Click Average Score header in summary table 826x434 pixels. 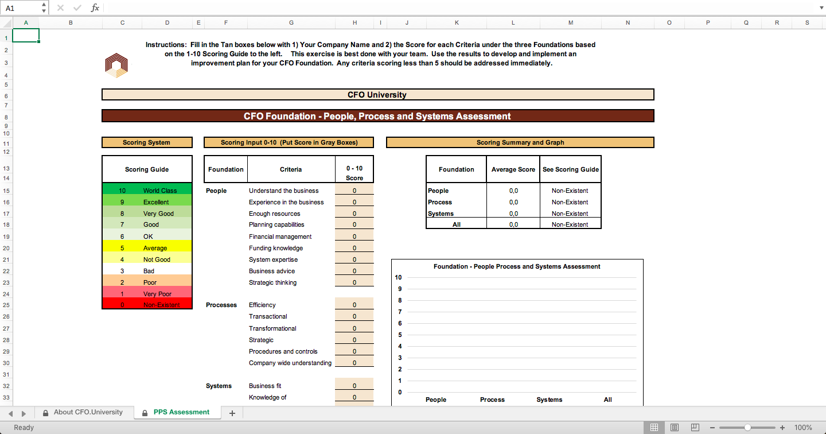[x=513, y=169]
